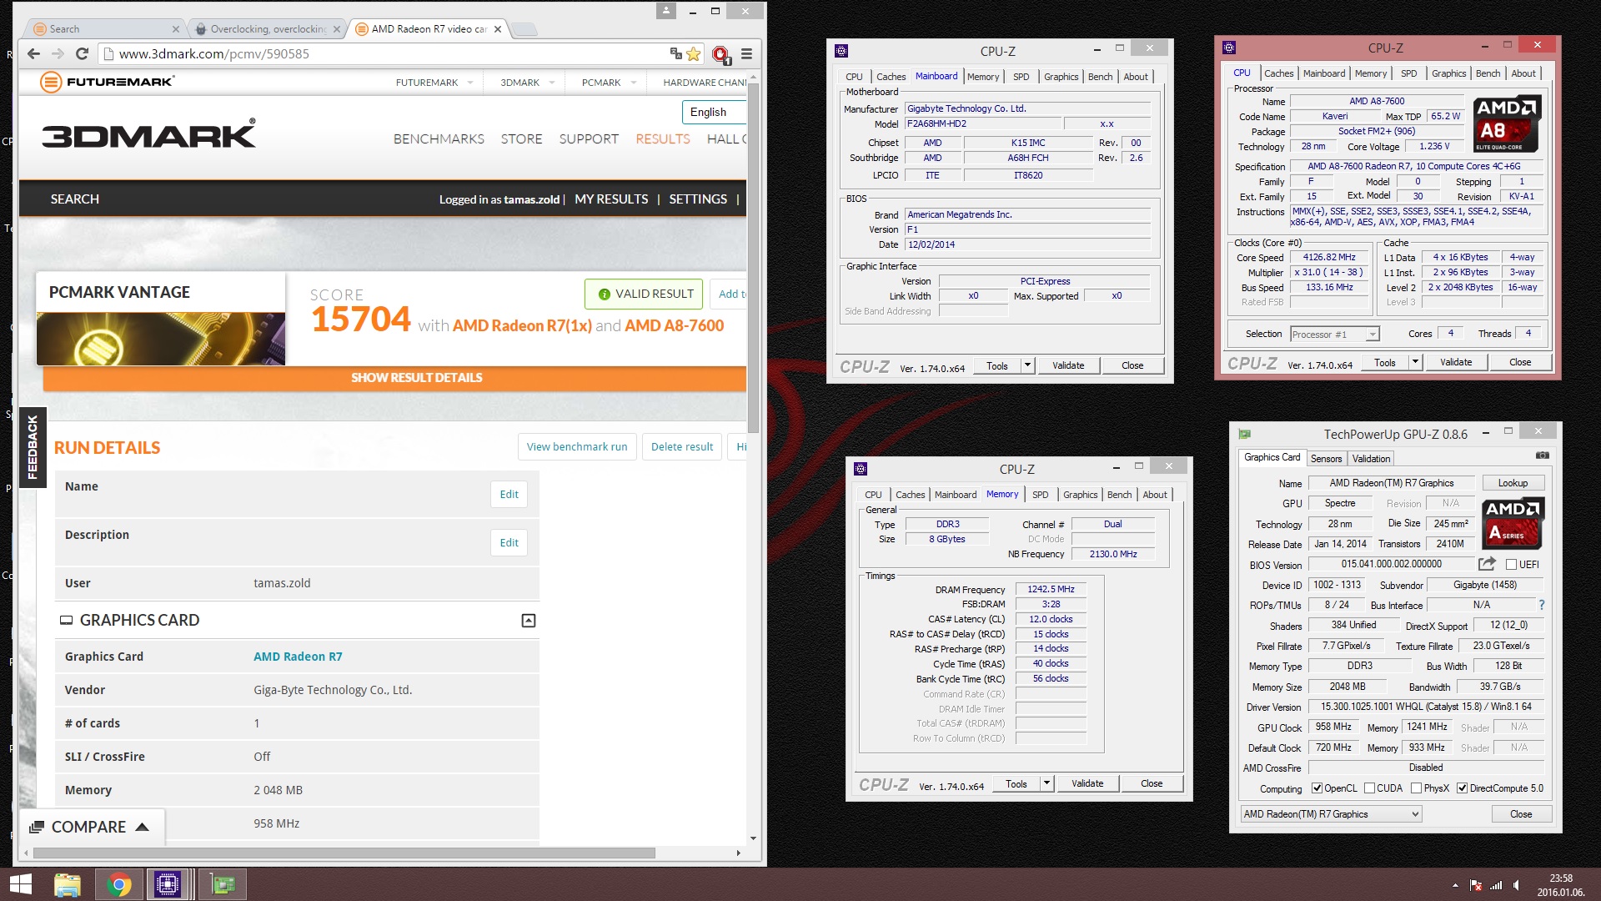Viewport: 1601px width, 901px height.
Task: Click the network icon in system tray
Action: click(x=1496, y=885)
